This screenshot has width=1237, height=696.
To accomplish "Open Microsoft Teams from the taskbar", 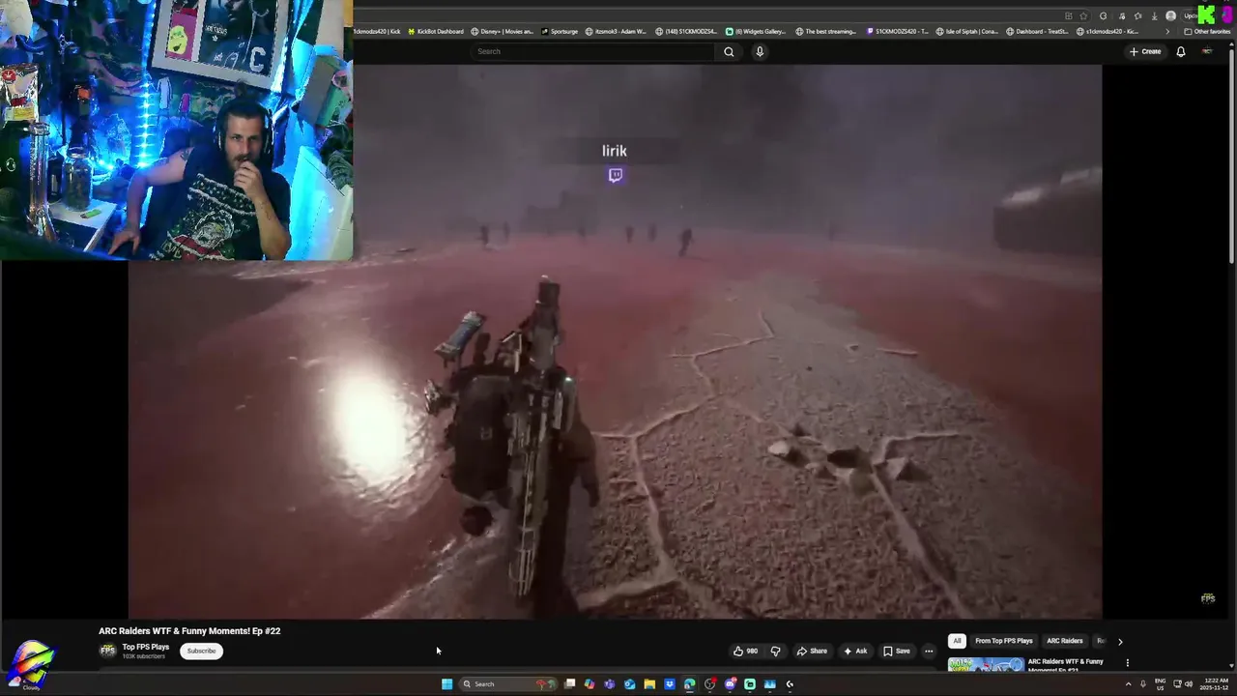I will (609, 684).
